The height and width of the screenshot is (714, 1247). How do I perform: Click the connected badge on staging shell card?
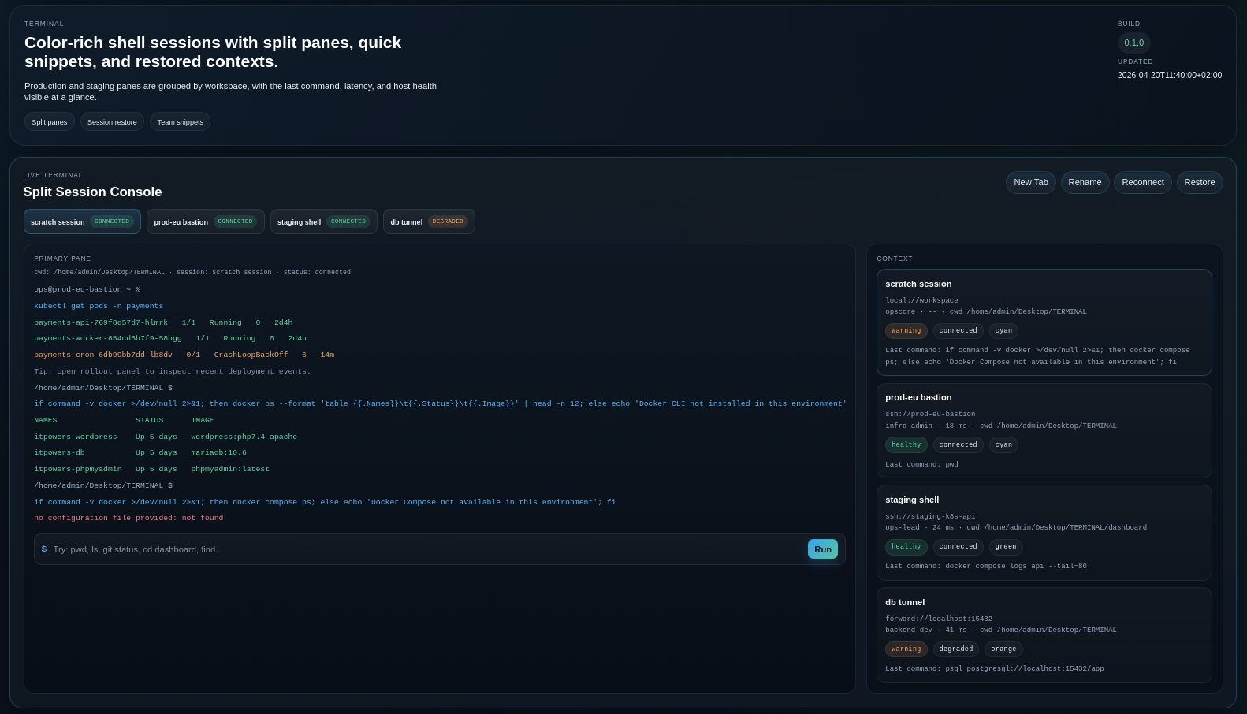click(958, 547)
